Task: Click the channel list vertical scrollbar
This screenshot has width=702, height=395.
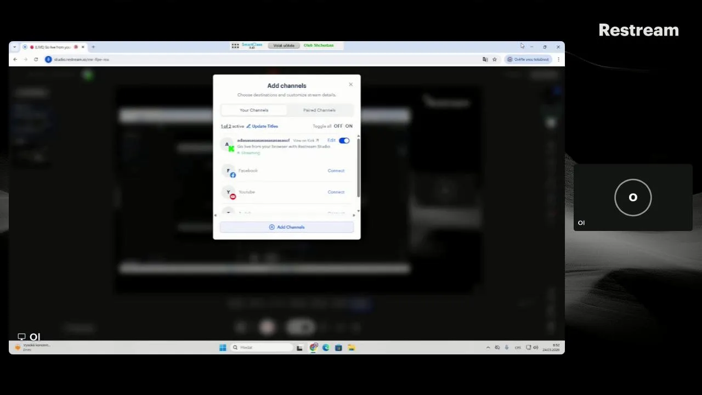Action: point(358,167)
